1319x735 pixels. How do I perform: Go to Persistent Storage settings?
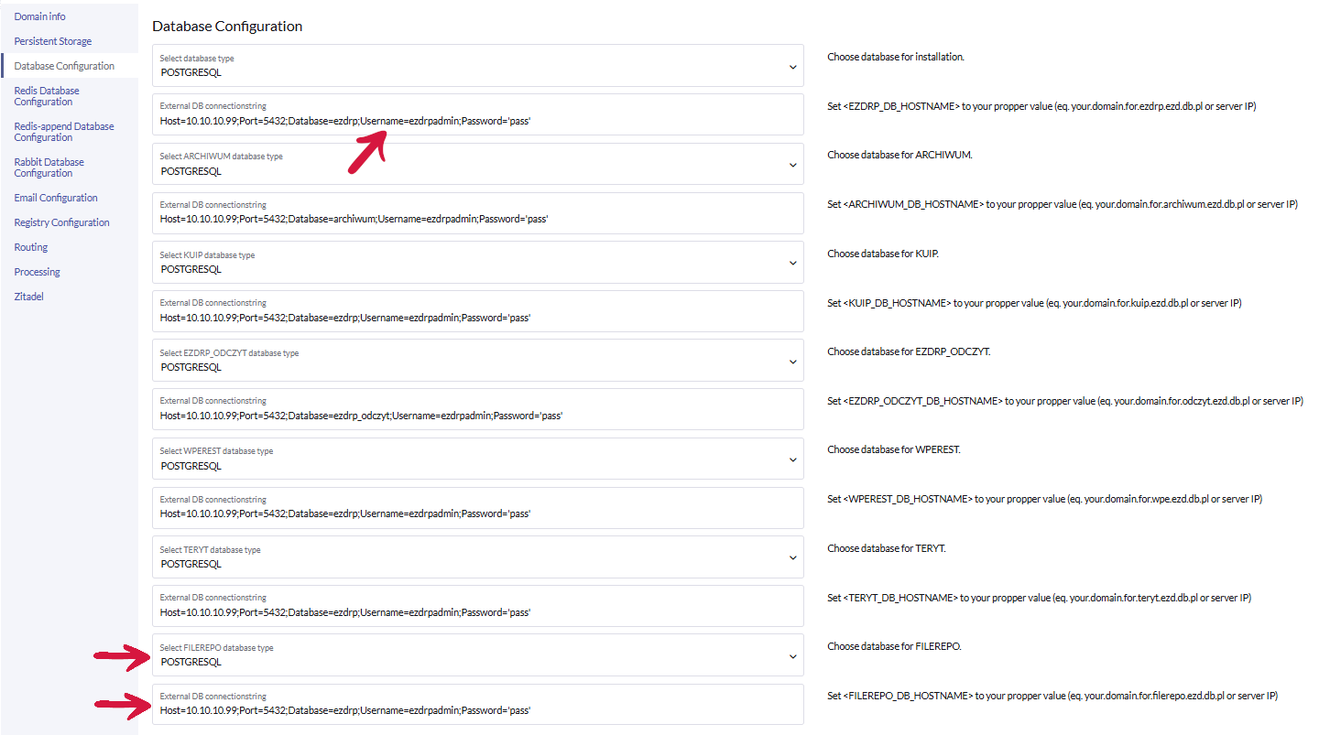[52, 41]
